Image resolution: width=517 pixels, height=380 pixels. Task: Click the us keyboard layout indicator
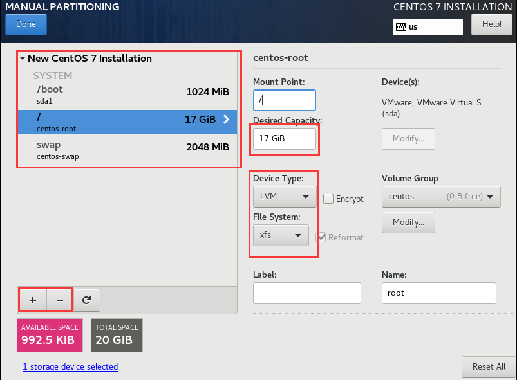click(x=428, y=27)
